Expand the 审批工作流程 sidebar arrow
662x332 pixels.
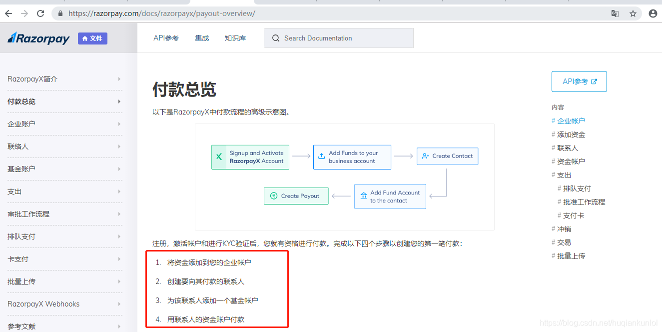pyautogui.click(x=119, y=214)
